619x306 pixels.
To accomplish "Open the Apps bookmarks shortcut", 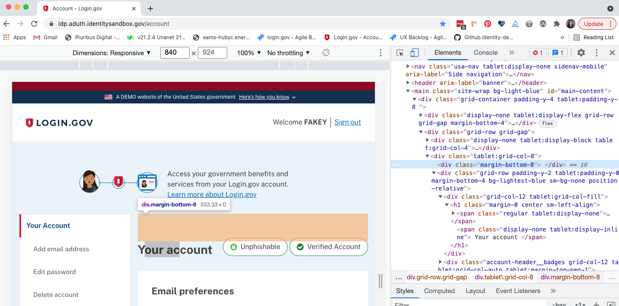I will (15, 37).
